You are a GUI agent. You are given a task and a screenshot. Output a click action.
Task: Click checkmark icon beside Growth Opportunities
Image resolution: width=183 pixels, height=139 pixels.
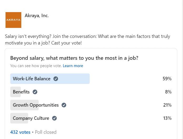point(64,105)
